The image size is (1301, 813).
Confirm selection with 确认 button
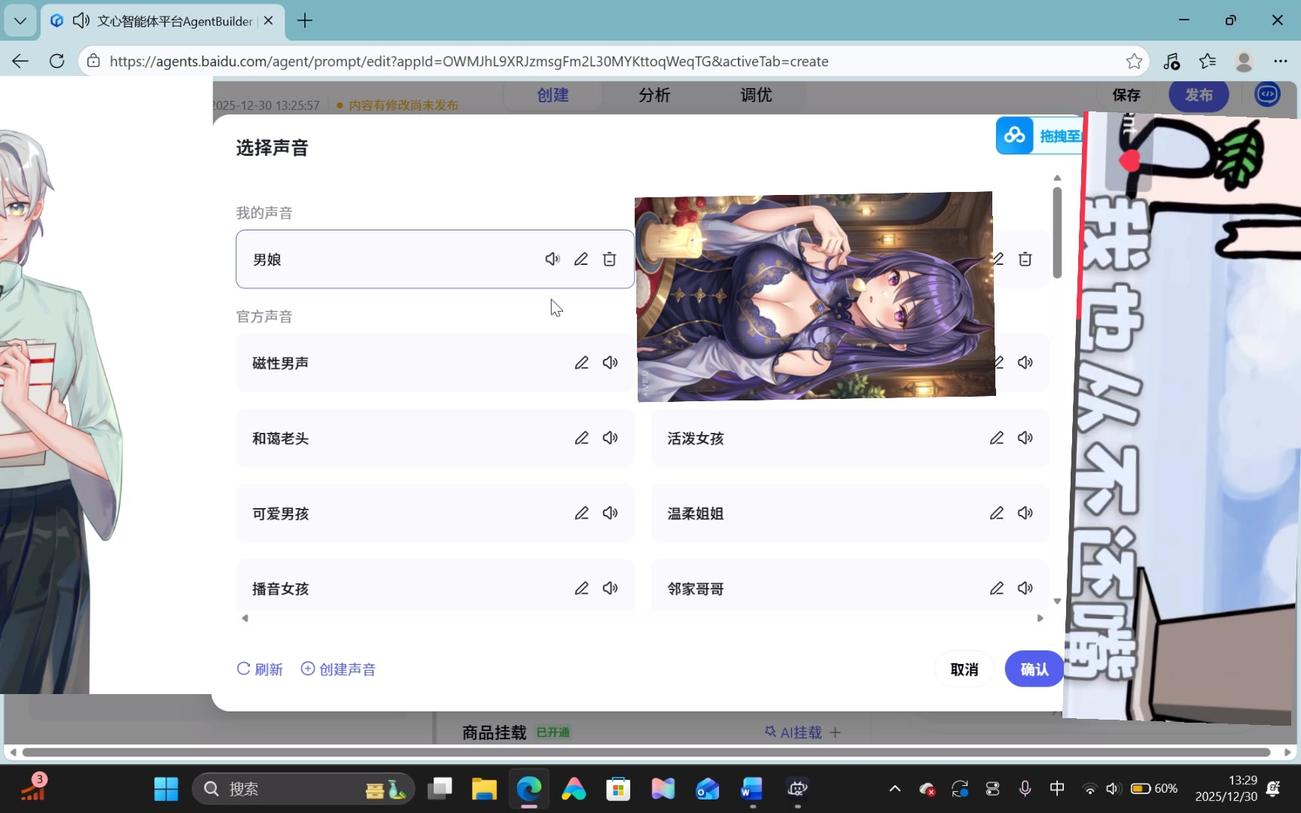coord(1034,669)
